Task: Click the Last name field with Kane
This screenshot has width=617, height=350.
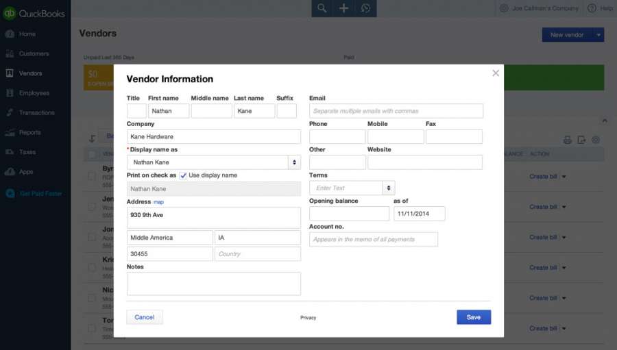Action: pyautogui.click(x=254, y=111)
